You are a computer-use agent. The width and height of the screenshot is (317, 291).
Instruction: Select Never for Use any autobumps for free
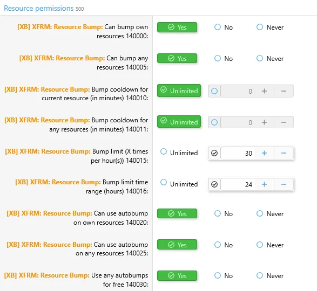(x=270, y=276)
